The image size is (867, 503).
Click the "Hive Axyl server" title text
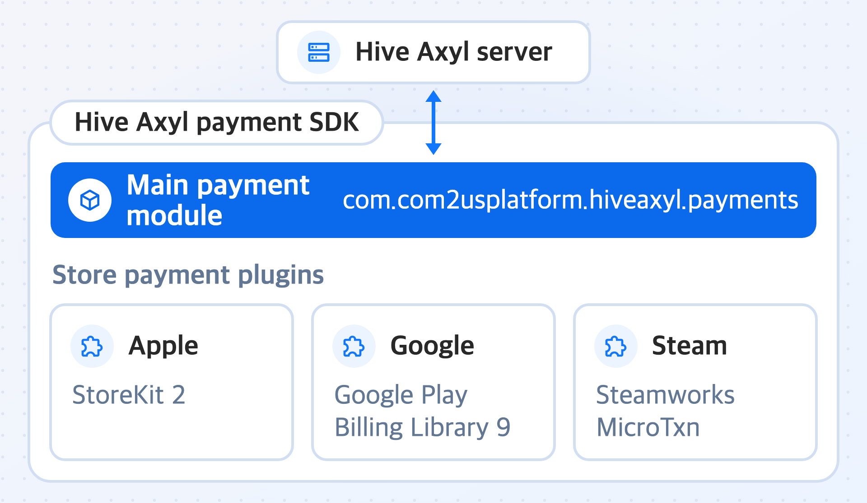(x=454, y=52)
